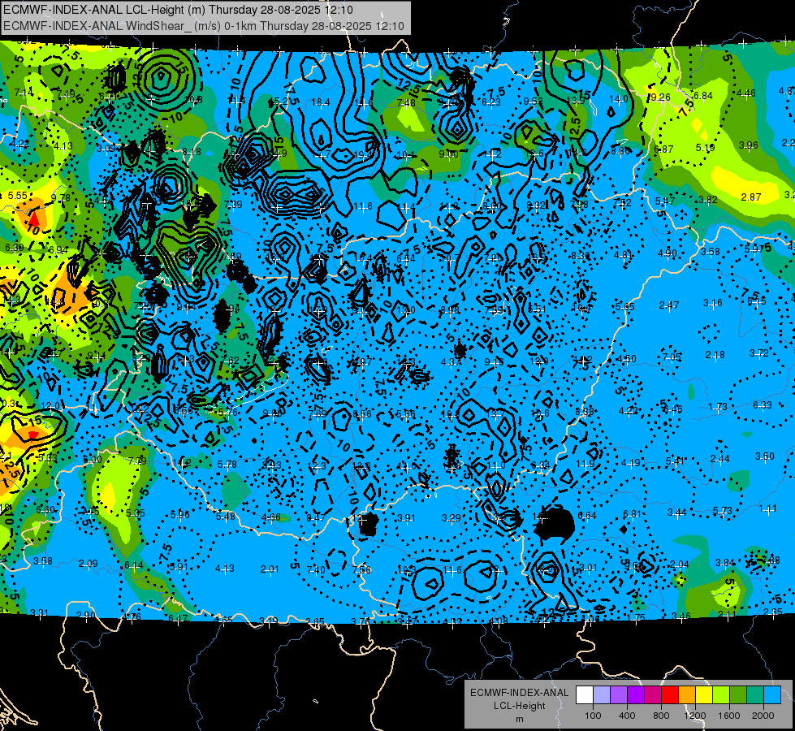Screen dimensions: 795x731
Task: Click the wind shear value 1.73
Action: 717,407
